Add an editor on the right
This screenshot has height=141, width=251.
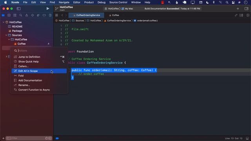tap(248, 15)
